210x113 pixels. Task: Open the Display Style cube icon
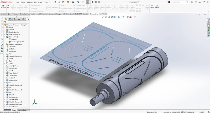[119, 17]
